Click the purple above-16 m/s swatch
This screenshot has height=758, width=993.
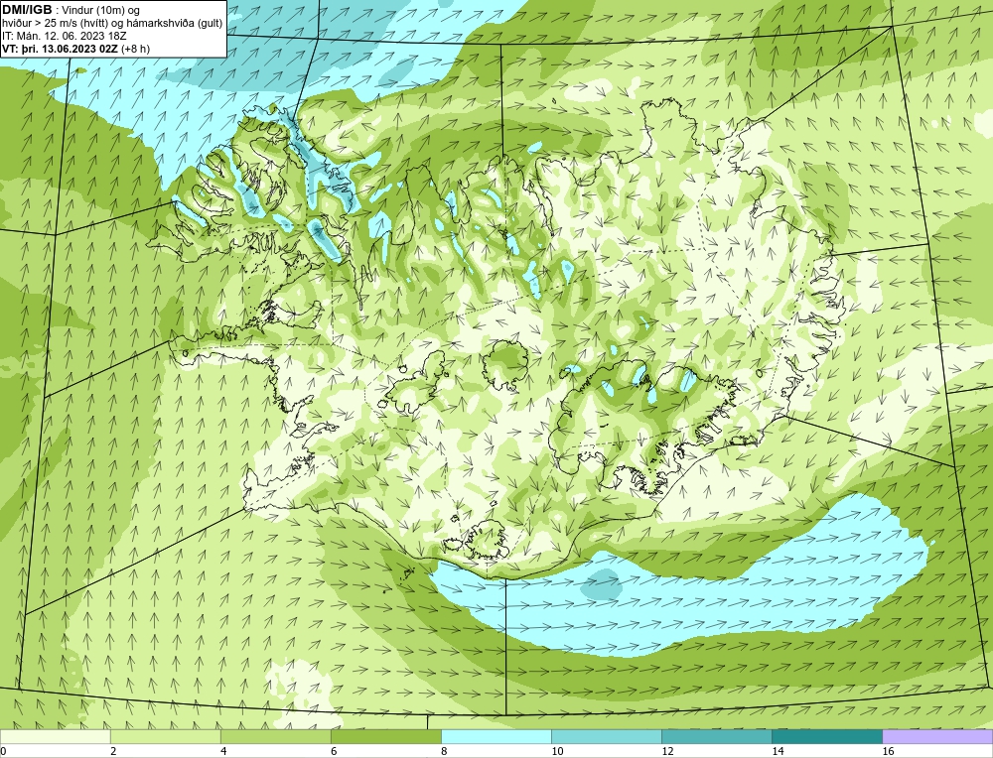click(937, 736)
